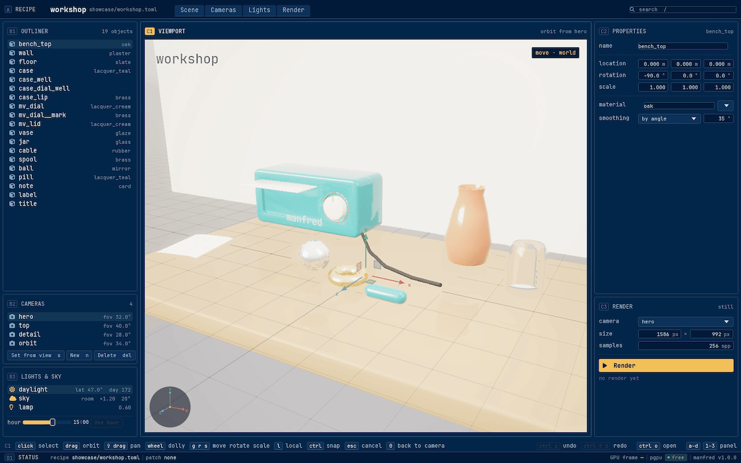Click the orange vase in the viewport
This screenshot has height=463, width=741.
pos(468,225)
